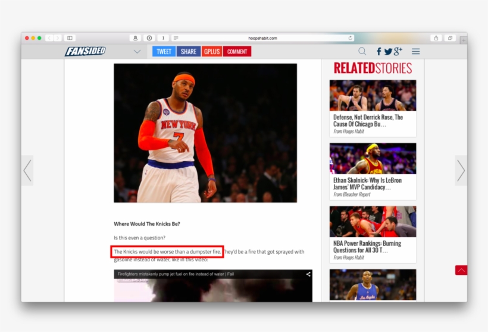This screenshot has width=488, height=332.
Task: Open the hamburger menu icon
Action: (x=416, y=52)
